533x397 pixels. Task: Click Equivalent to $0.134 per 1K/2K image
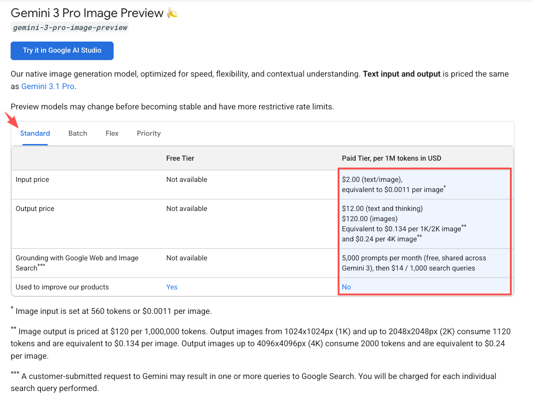404,229
